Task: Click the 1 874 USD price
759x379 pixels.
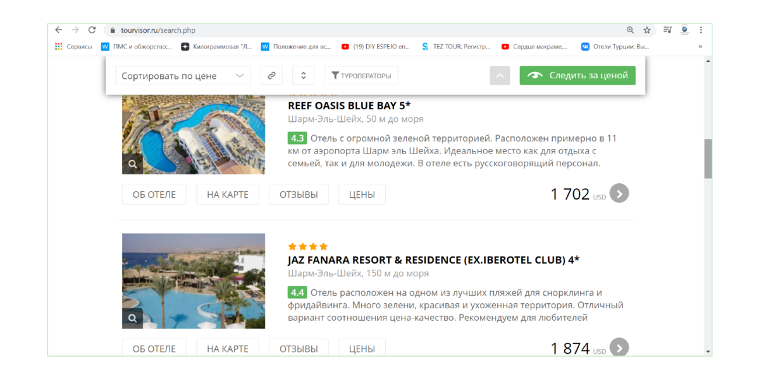Action: click(578, 349)
